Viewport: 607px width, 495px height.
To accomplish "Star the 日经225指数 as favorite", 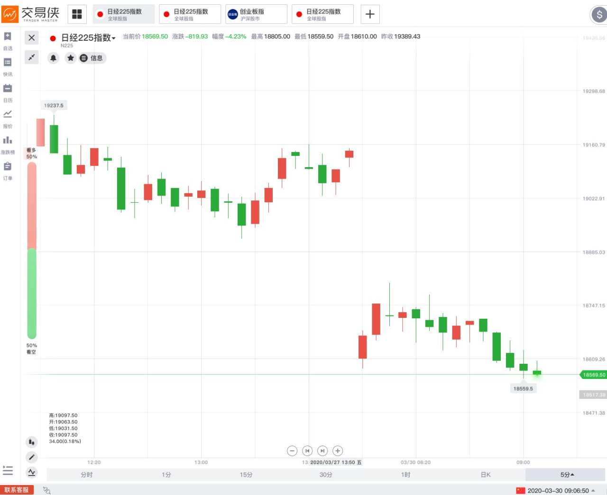I will pos(71,58).
